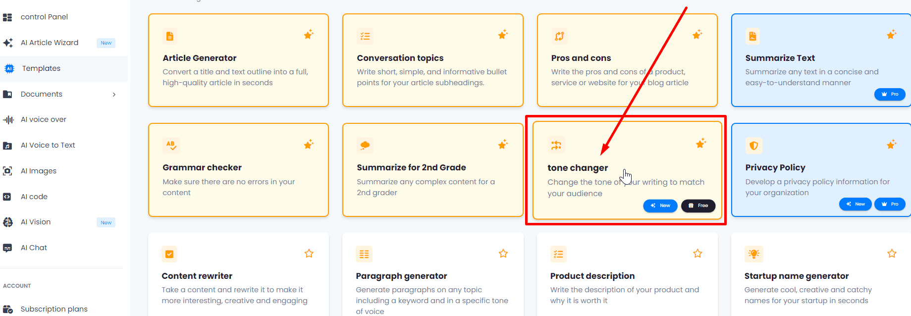Click the AI Images sidebar icon
Image resolution: width=911 pixels, height=316 pixels.
(x=8, y=171)
